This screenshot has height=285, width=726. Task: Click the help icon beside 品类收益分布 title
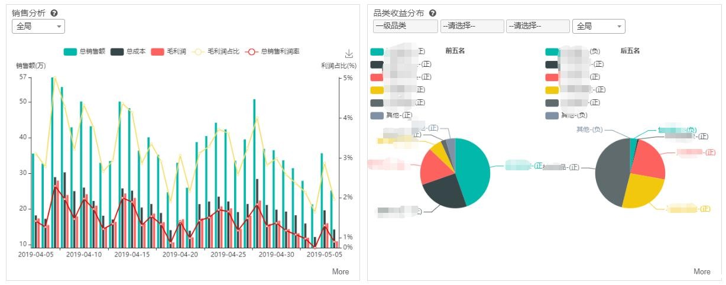(433, 13)
